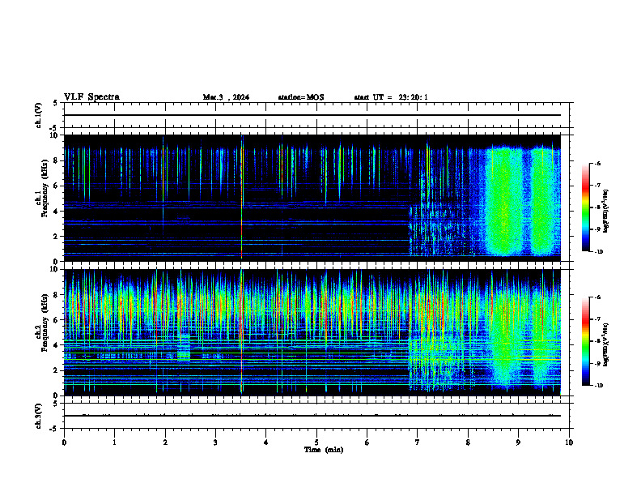This screenshot has height=496, width=641.
Task: Click the '-6' label on ch.1 color bar
Action: (x=597, y=164)
